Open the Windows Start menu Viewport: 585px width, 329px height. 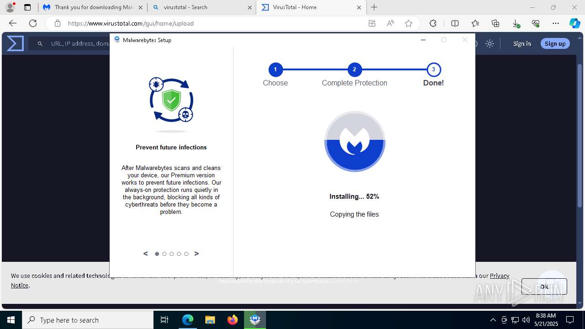click(11, 320)
